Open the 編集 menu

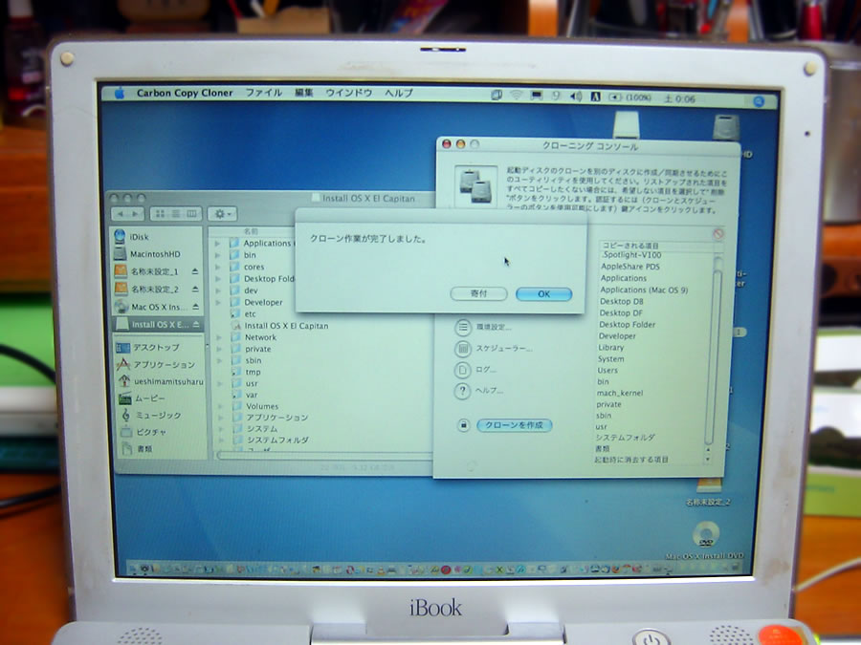pos(303,94)
